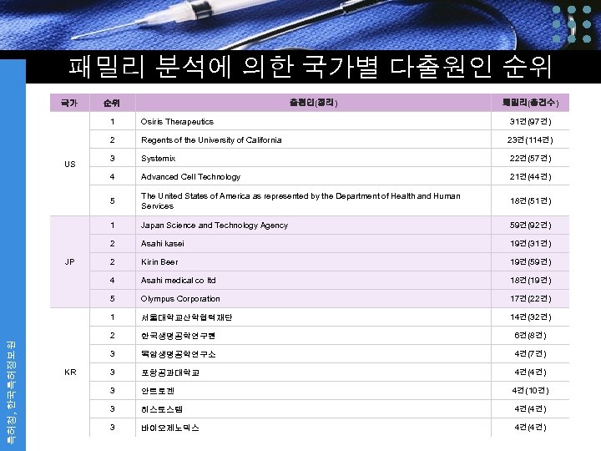Viewport: 601px width, 451px height.
Task: Click the 'Systemix' applicant cell
Action: click(x=313, y=159)
